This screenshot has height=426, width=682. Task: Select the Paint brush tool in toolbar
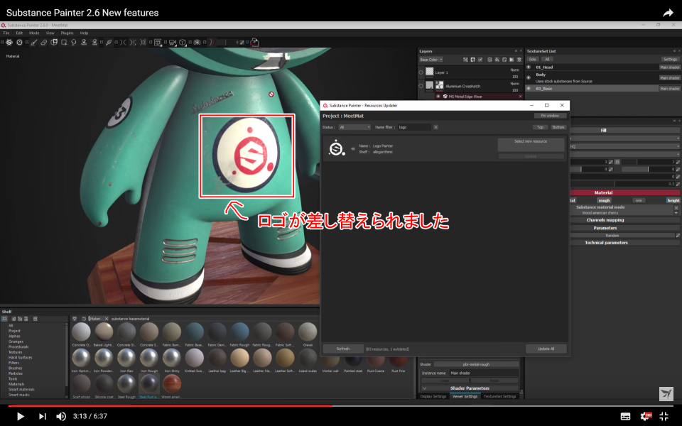pos(34,42)
